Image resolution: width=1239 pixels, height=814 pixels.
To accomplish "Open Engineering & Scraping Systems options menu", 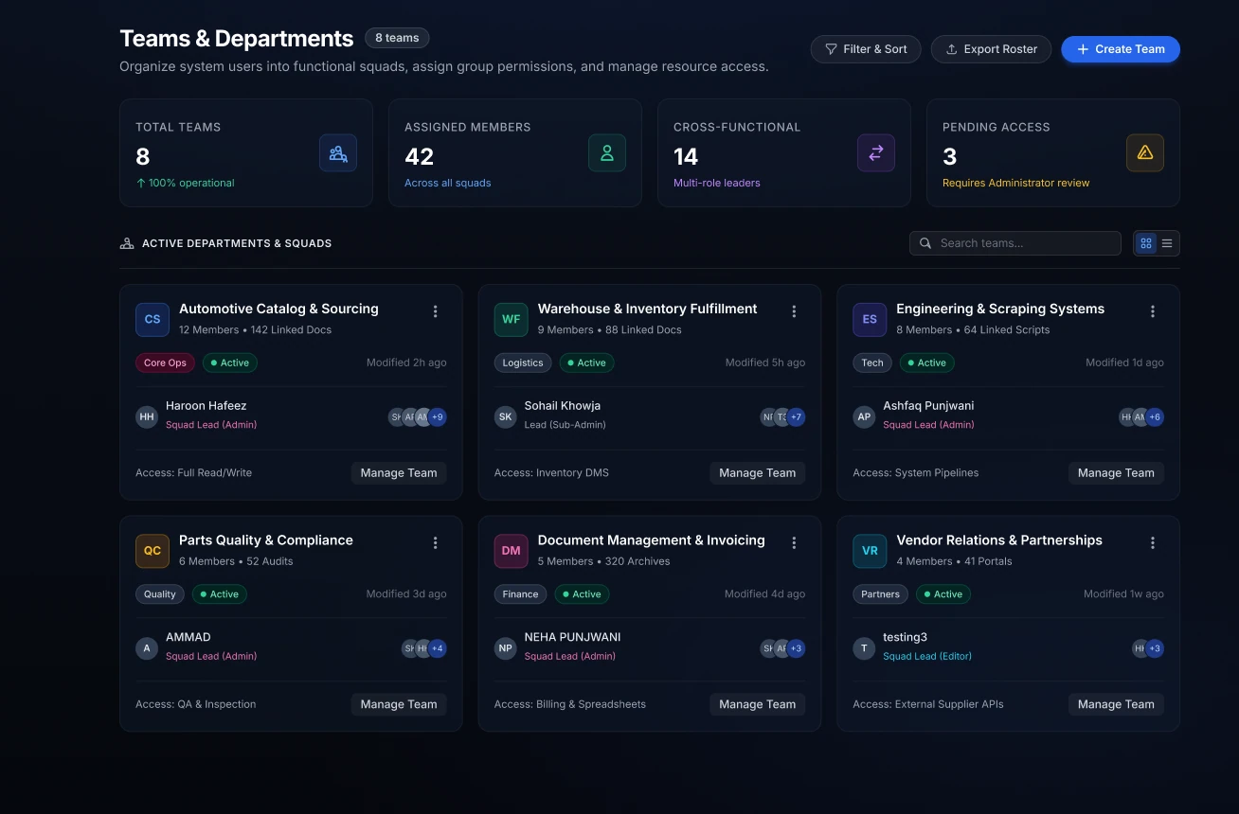I will (1153, 311).
